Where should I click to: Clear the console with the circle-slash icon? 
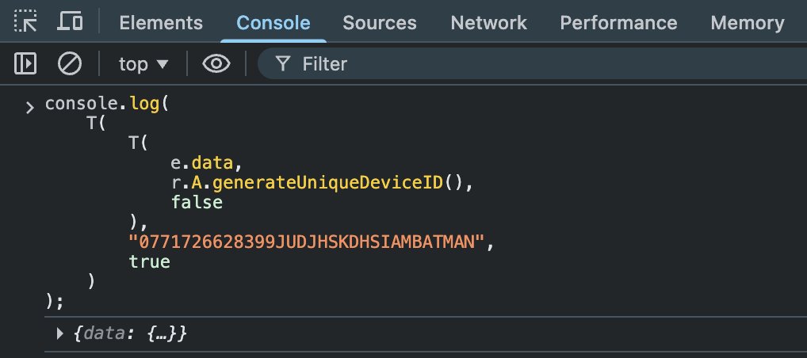click(x=70, y=64)
